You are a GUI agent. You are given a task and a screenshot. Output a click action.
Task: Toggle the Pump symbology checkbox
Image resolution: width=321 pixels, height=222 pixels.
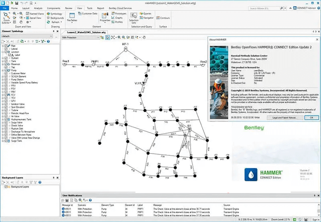tap(6, 70)
